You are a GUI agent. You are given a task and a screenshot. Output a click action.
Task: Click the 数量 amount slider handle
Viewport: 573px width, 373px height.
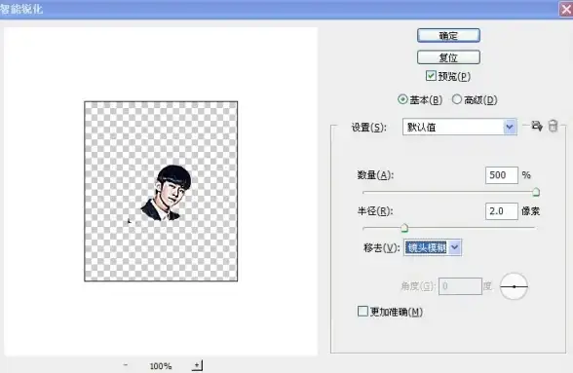coord(536,192)
